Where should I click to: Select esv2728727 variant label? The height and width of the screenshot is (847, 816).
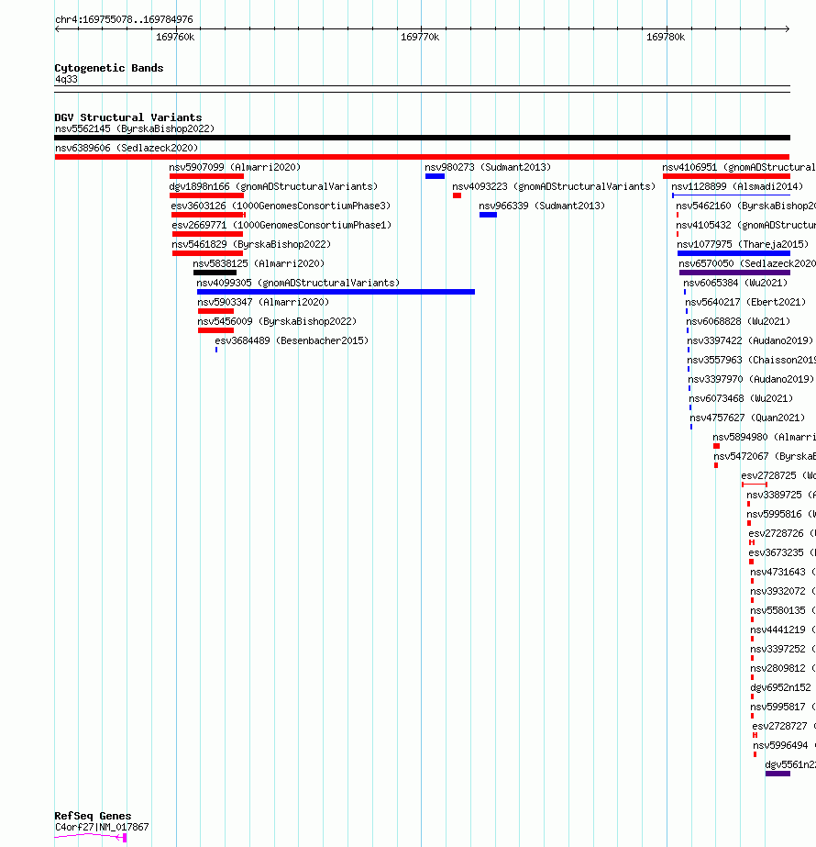coord(784,727)
